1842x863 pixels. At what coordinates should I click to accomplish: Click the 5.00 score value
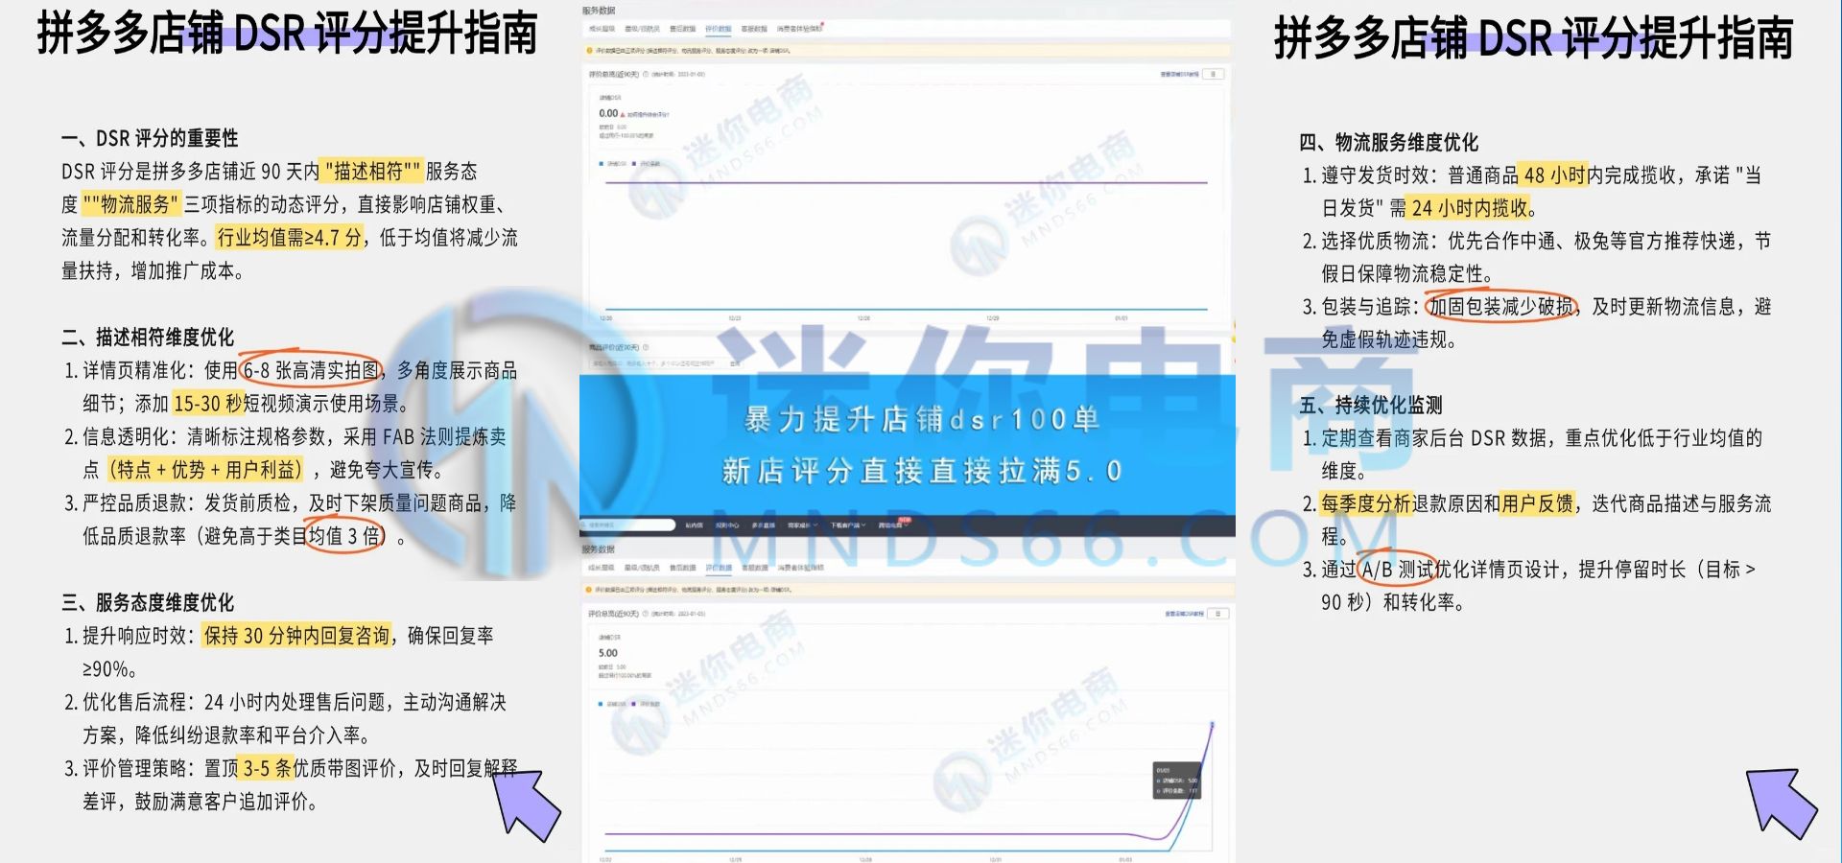tap(608, 653)
